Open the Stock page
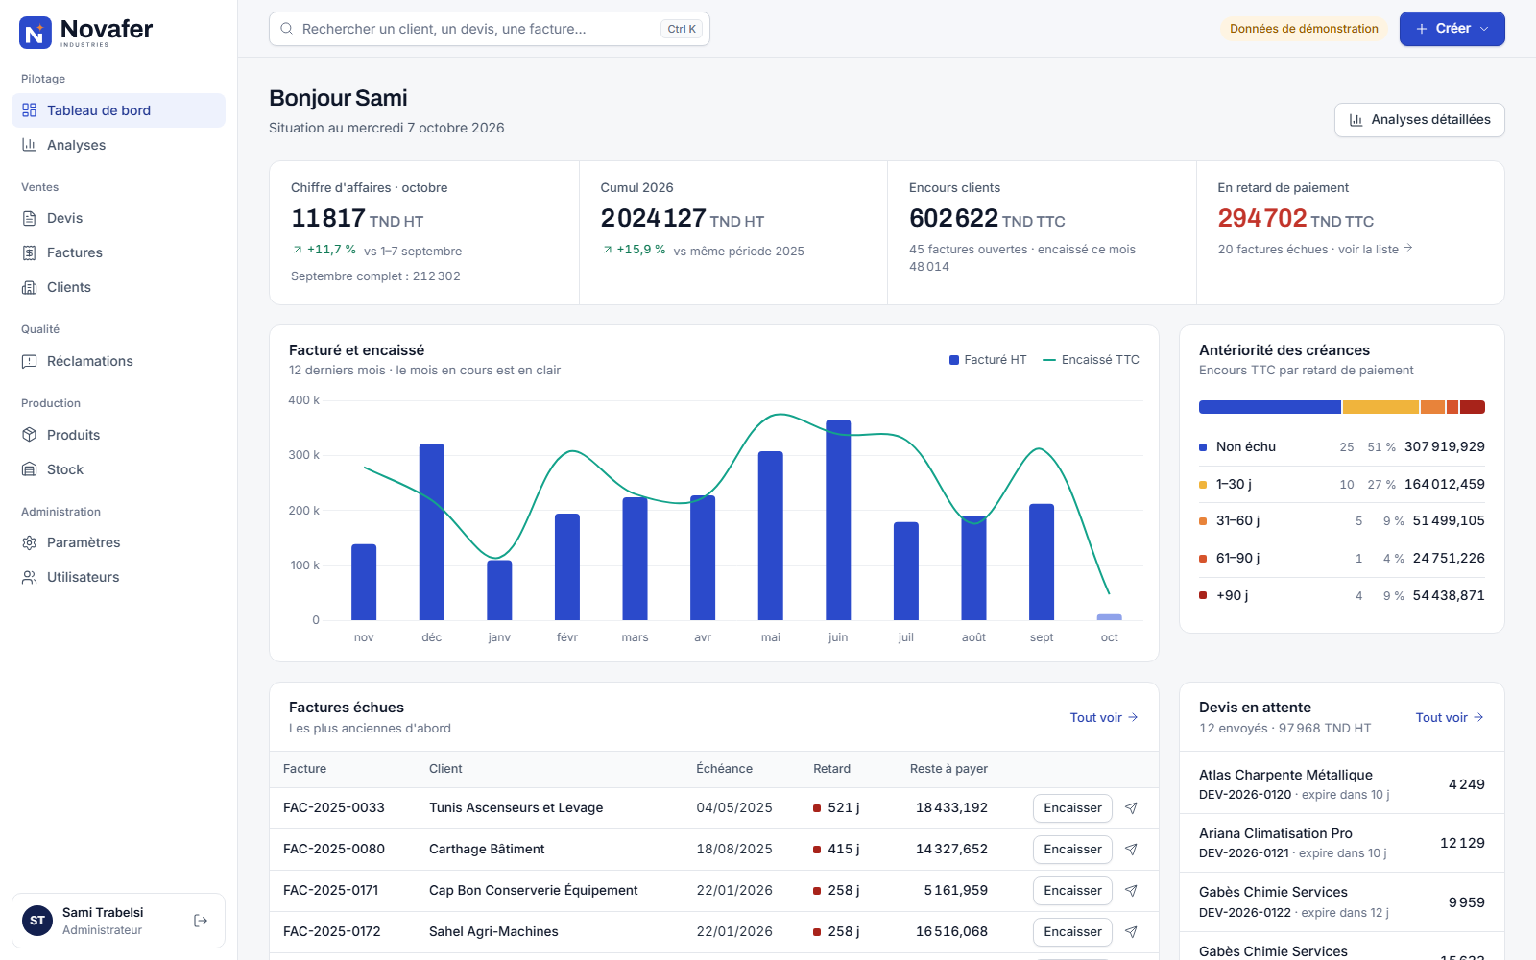This screenshot has width=1536, height=960. 118,469
